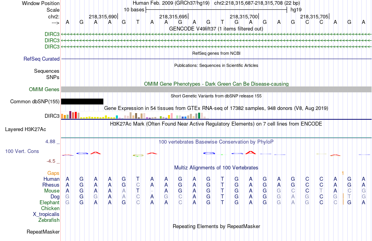372x241 pixels.
Task: Click the orange "1" gap count marker
Action: tap(343, 173)
